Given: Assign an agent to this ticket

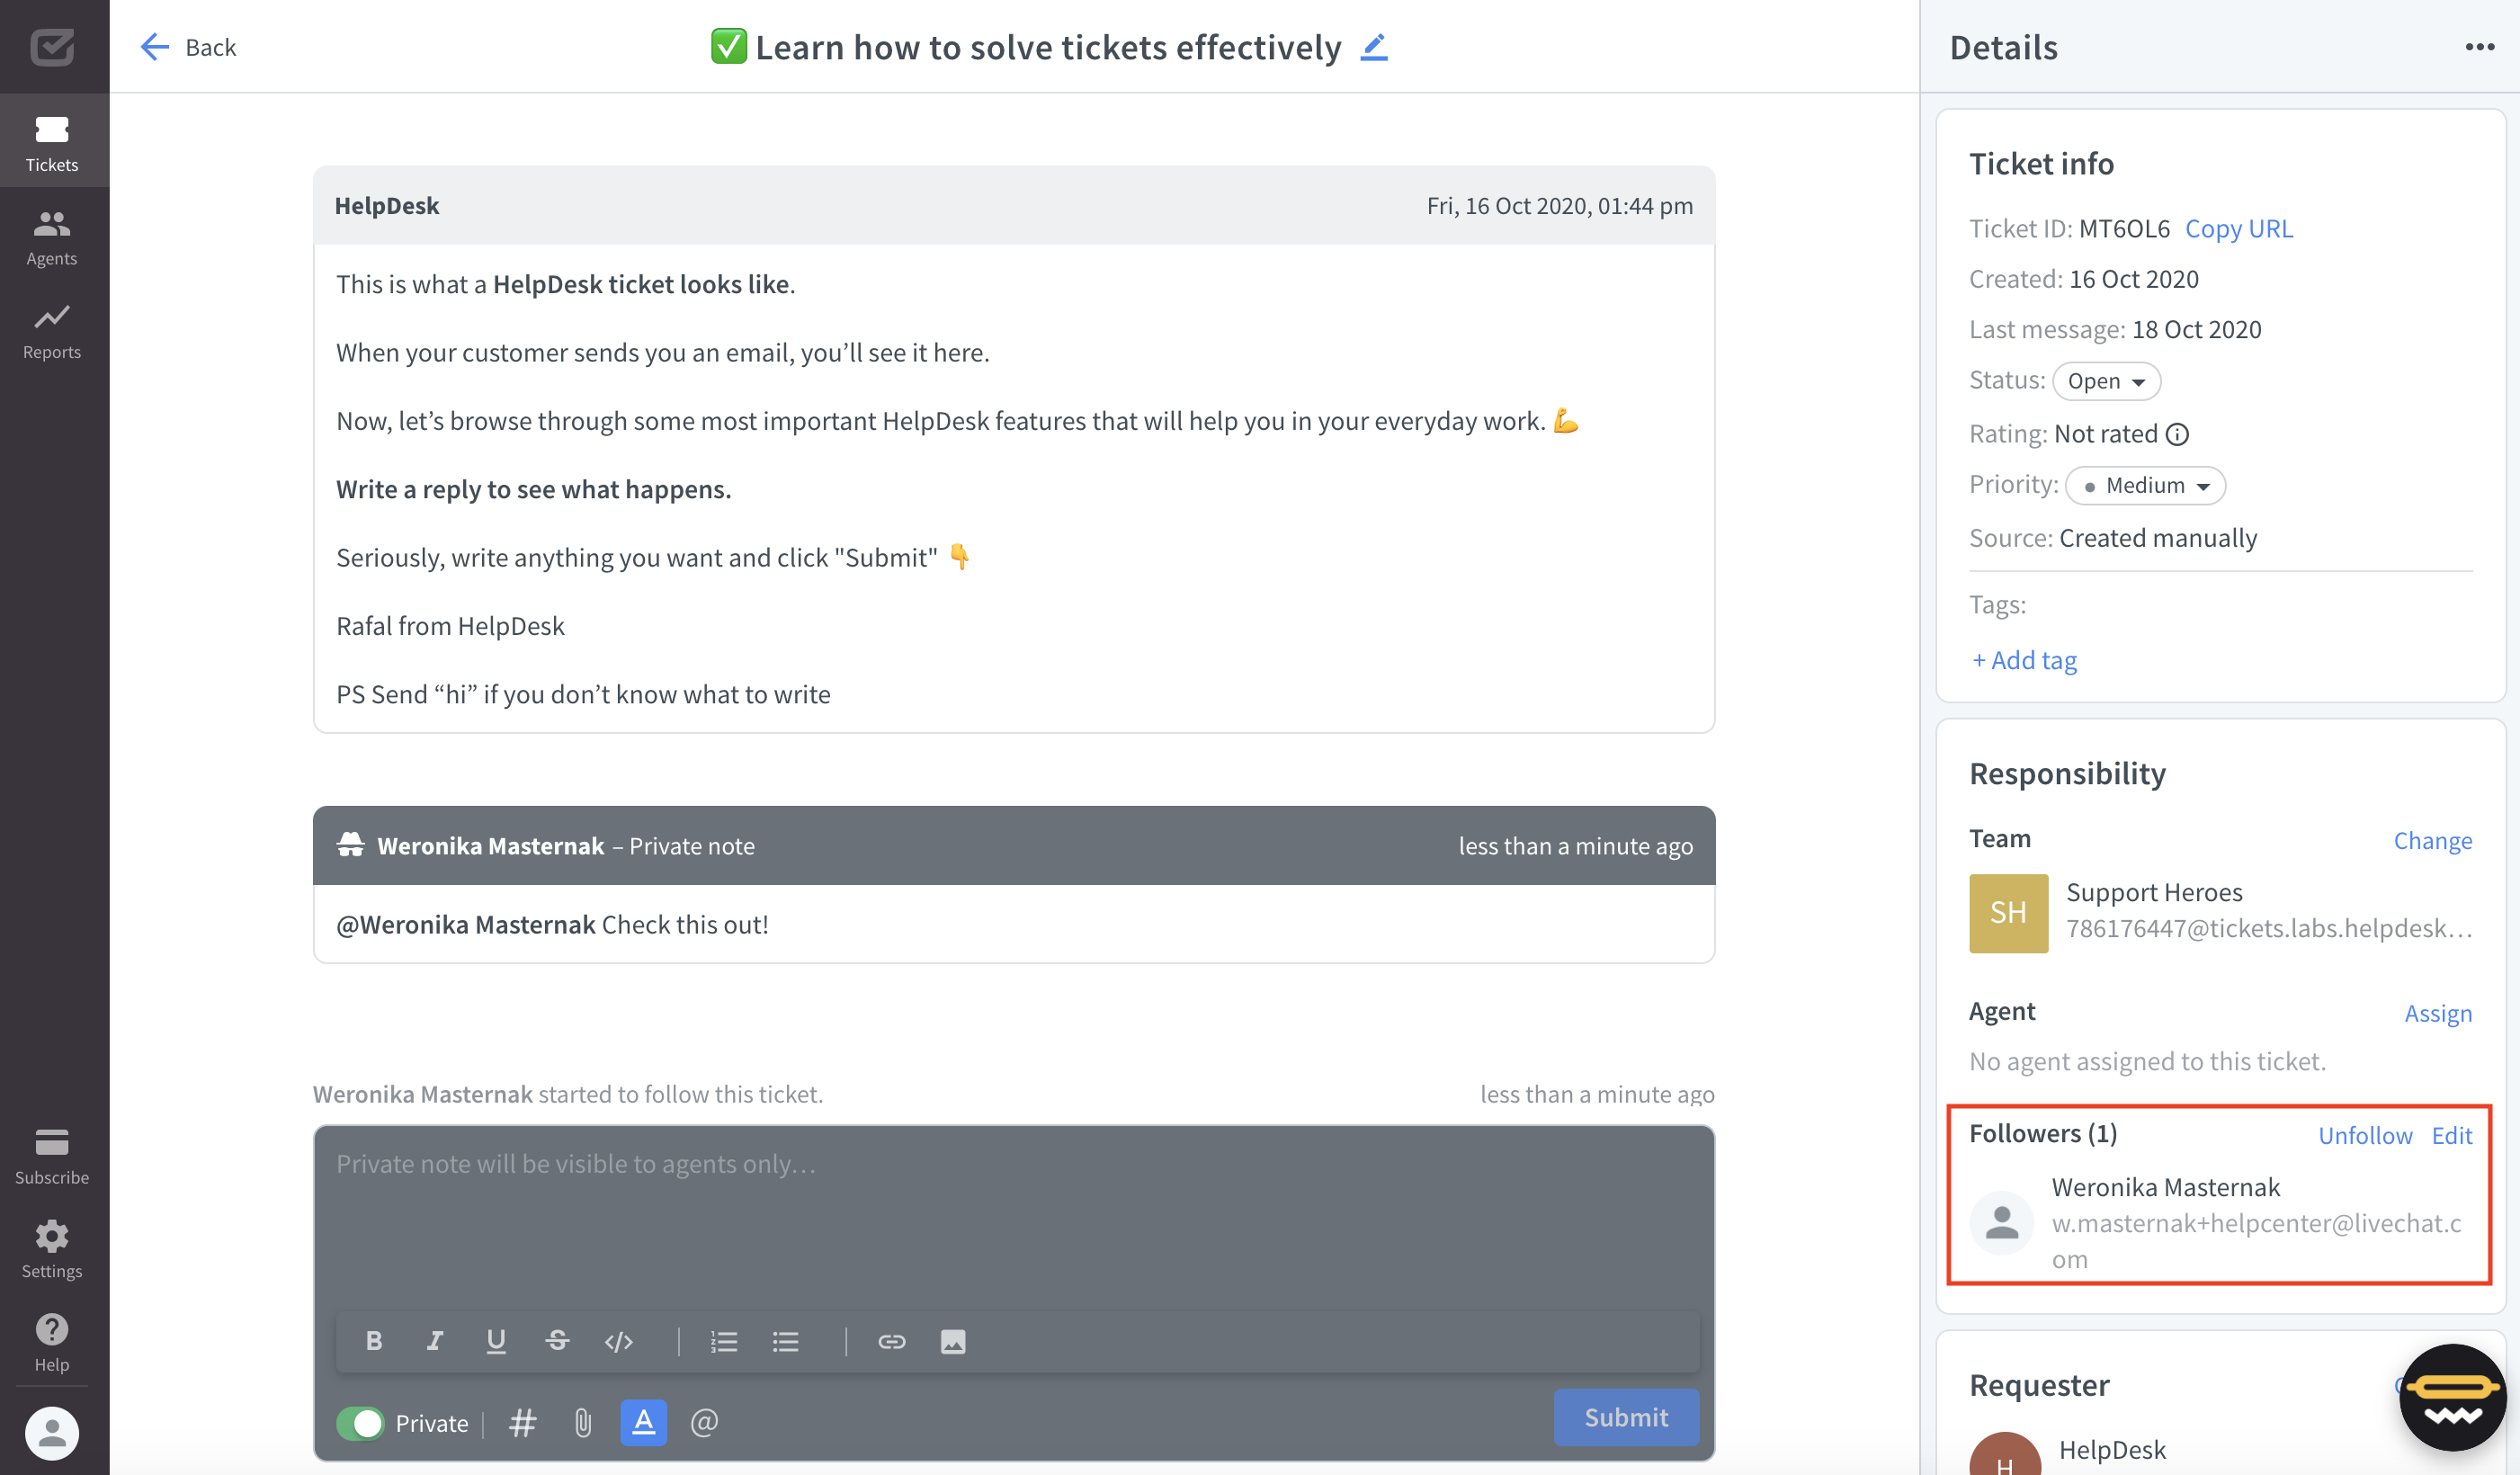Looking at the screenshot, I should (x=2437, y=1013).
